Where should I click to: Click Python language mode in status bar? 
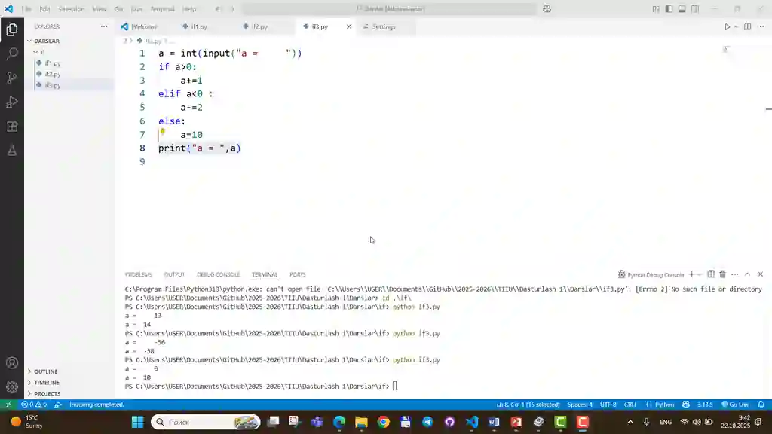664,405
